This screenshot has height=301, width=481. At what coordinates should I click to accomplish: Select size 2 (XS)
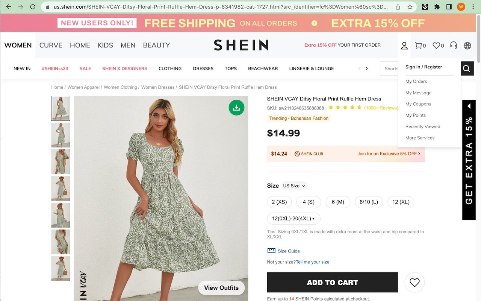coord(279,202)
